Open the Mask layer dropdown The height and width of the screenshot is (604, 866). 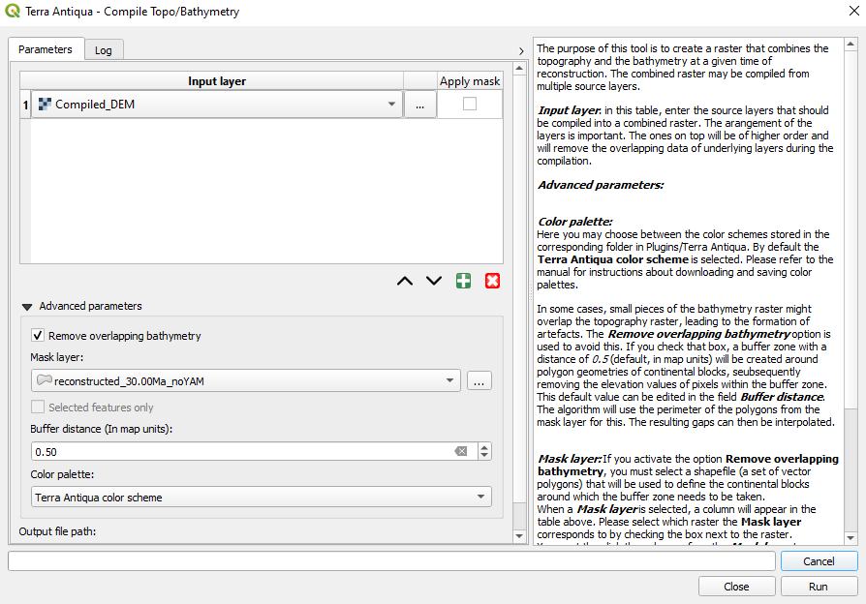coord(449,381)
